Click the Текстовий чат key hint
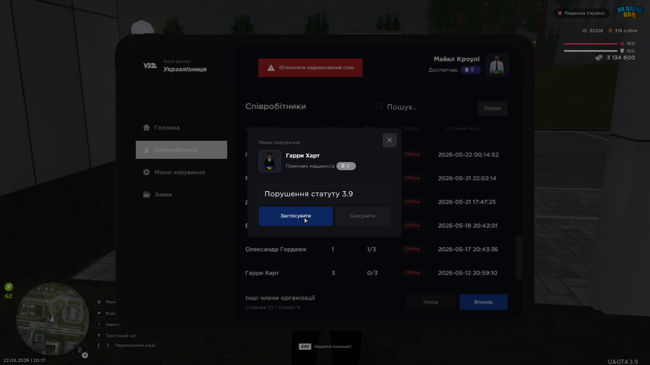 tap(116, 336)
